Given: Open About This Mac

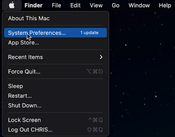Looking at the screenshot, I should click(55, 18).
